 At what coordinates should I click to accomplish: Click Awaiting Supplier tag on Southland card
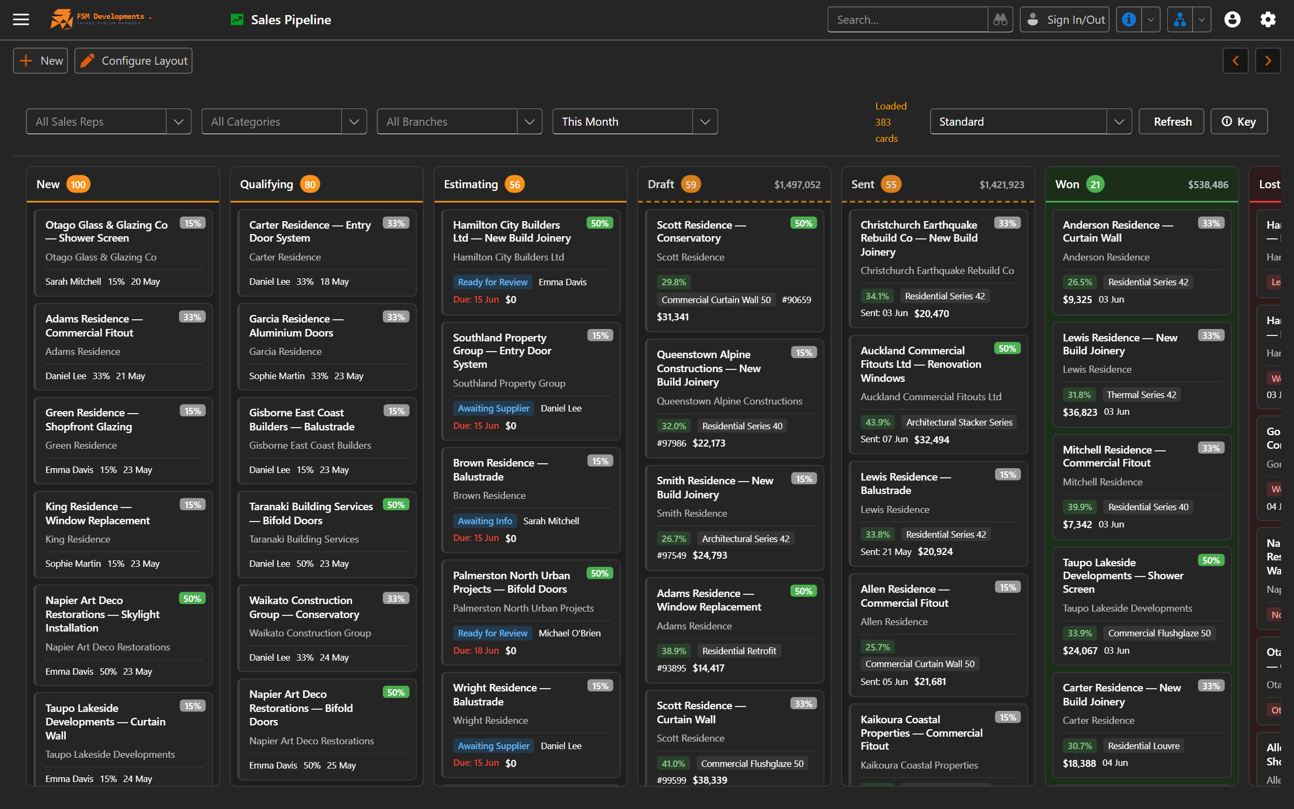493,408
